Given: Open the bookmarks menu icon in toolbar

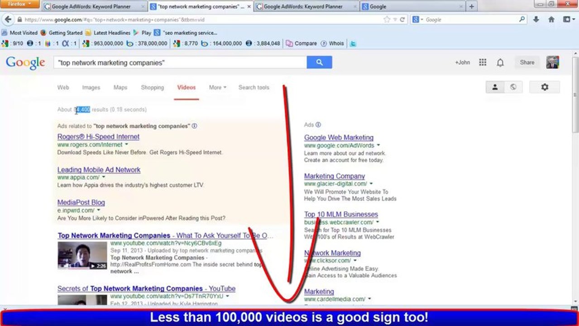Looking at the screenshot, I should click(x=568, y=19).
